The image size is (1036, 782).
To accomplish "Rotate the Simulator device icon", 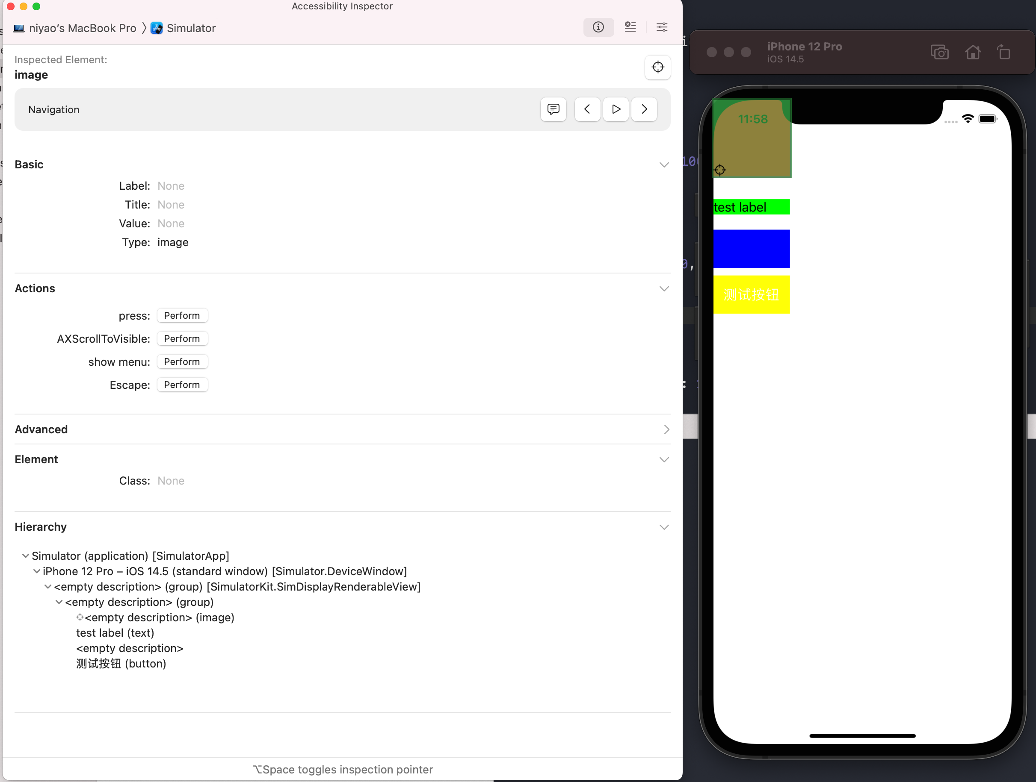I will click(1003, 52).
